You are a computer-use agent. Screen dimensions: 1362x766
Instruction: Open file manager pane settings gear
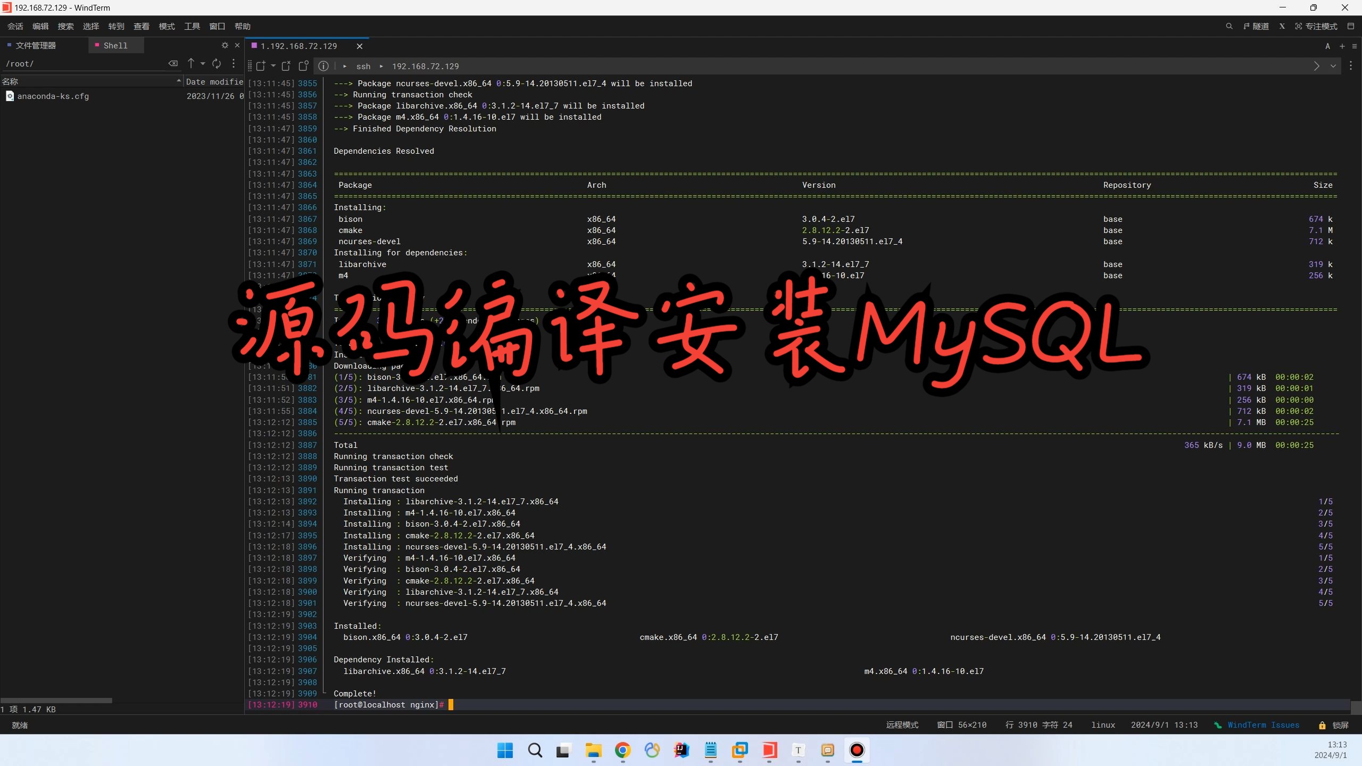[x=225, y=46]
